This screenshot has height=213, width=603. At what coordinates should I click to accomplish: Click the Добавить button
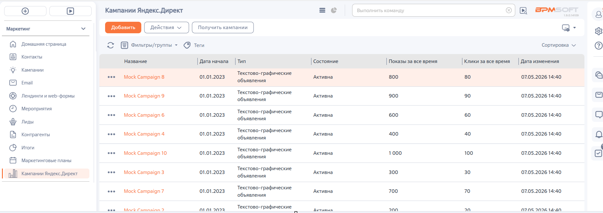coord(123,28)
